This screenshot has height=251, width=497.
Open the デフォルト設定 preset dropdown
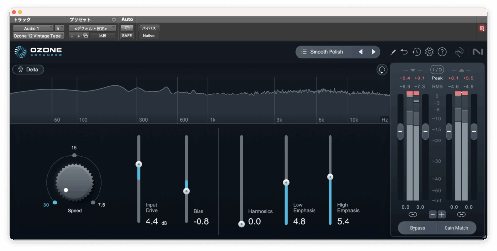(x=92, y=29)
